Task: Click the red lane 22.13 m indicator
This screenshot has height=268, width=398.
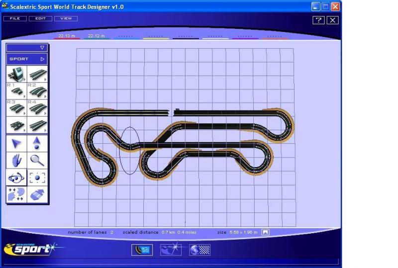Action: coord(66,37)
